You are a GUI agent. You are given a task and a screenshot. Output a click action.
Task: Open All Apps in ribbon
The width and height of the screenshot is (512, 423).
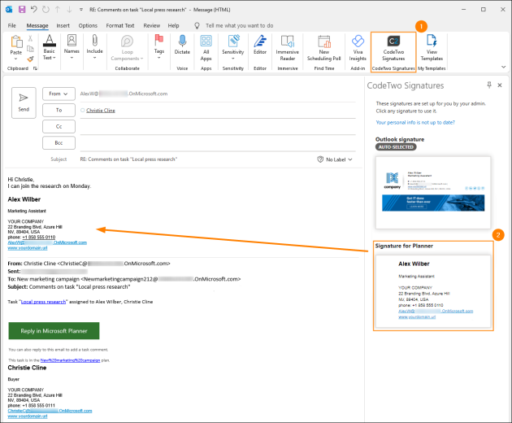[206, 48]
